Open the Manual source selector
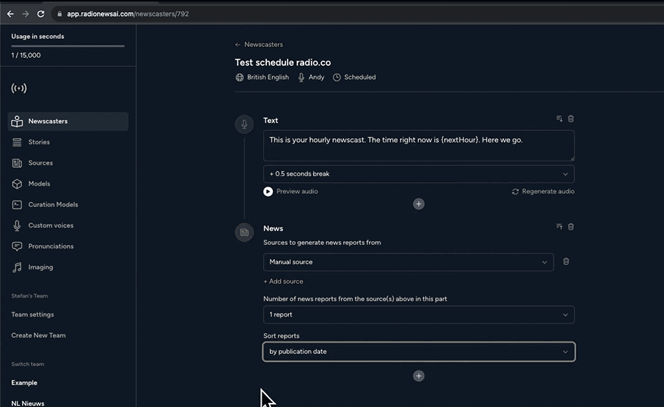The width and height of the screenshot is (664, 407). (x=408, y=262)
